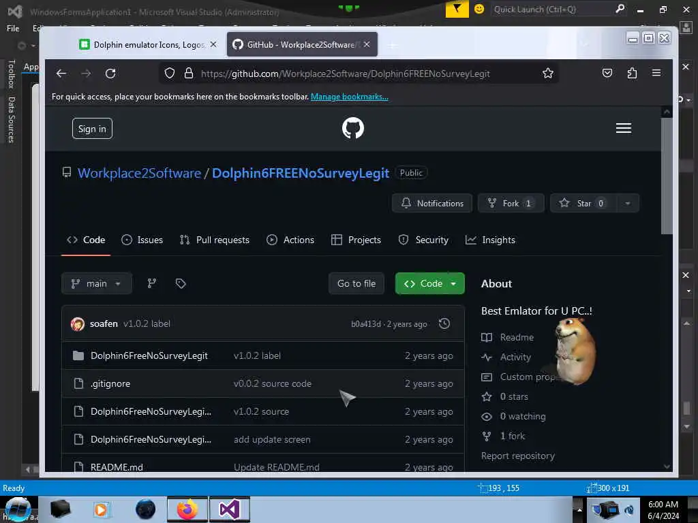Bookmark this page with the star icon
Screen dimensions: 698x523
548,73
